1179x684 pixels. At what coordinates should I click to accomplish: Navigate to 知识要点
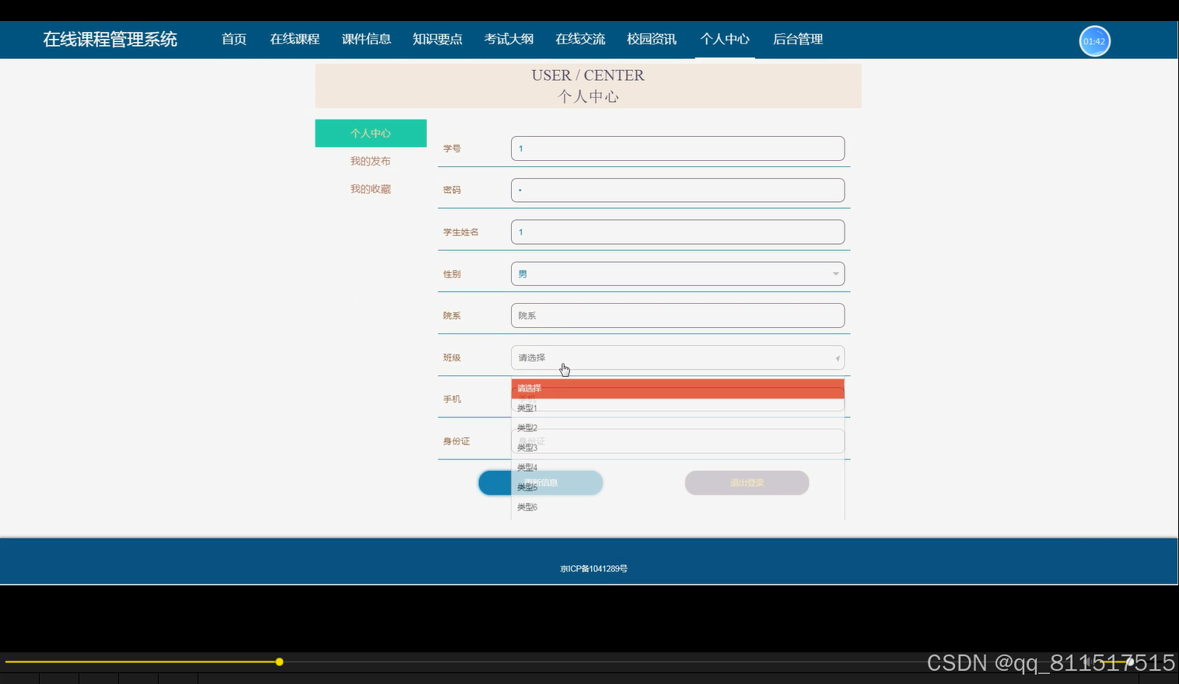[438, 39]
